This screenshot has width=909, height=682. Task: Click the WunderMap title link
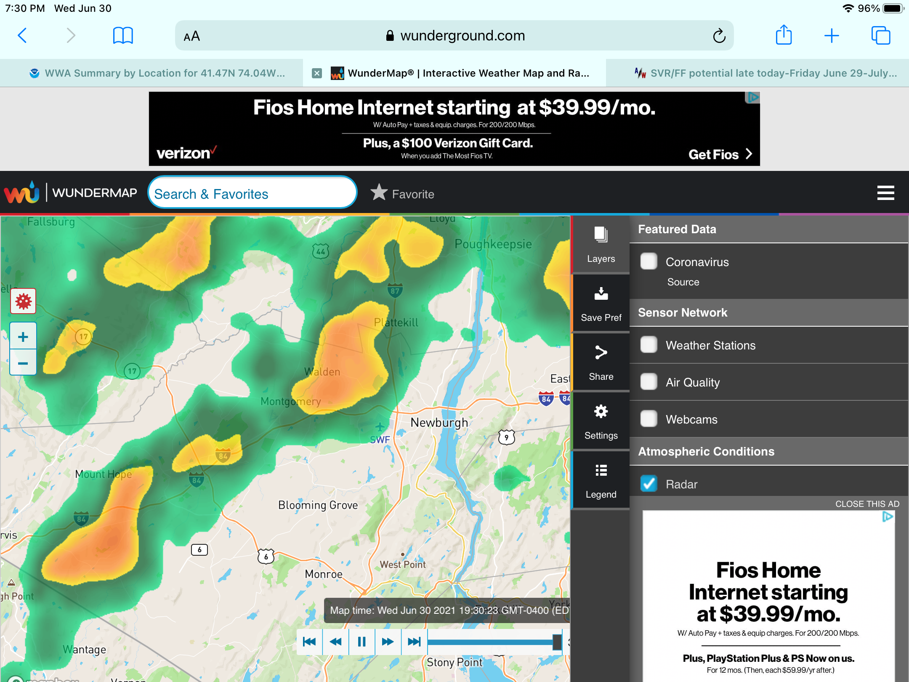[95, 193]
